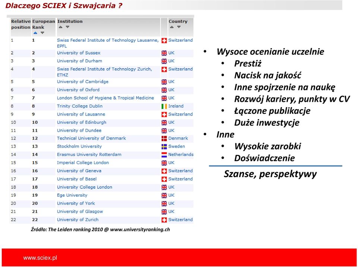Open University of Sussex link
This screenshot has height=267, width=358.
79,53
